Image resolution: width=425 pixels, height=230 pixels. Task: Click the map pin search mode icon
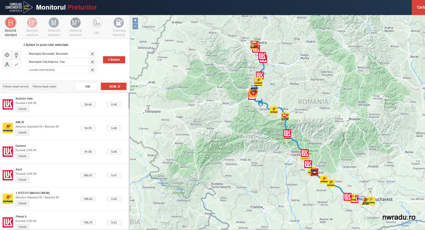click(x=16, y=55)
